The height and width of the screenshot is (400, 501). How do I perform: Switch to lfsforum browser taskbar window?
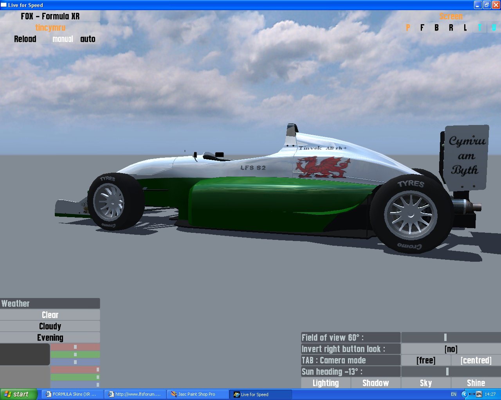point(135,394)
